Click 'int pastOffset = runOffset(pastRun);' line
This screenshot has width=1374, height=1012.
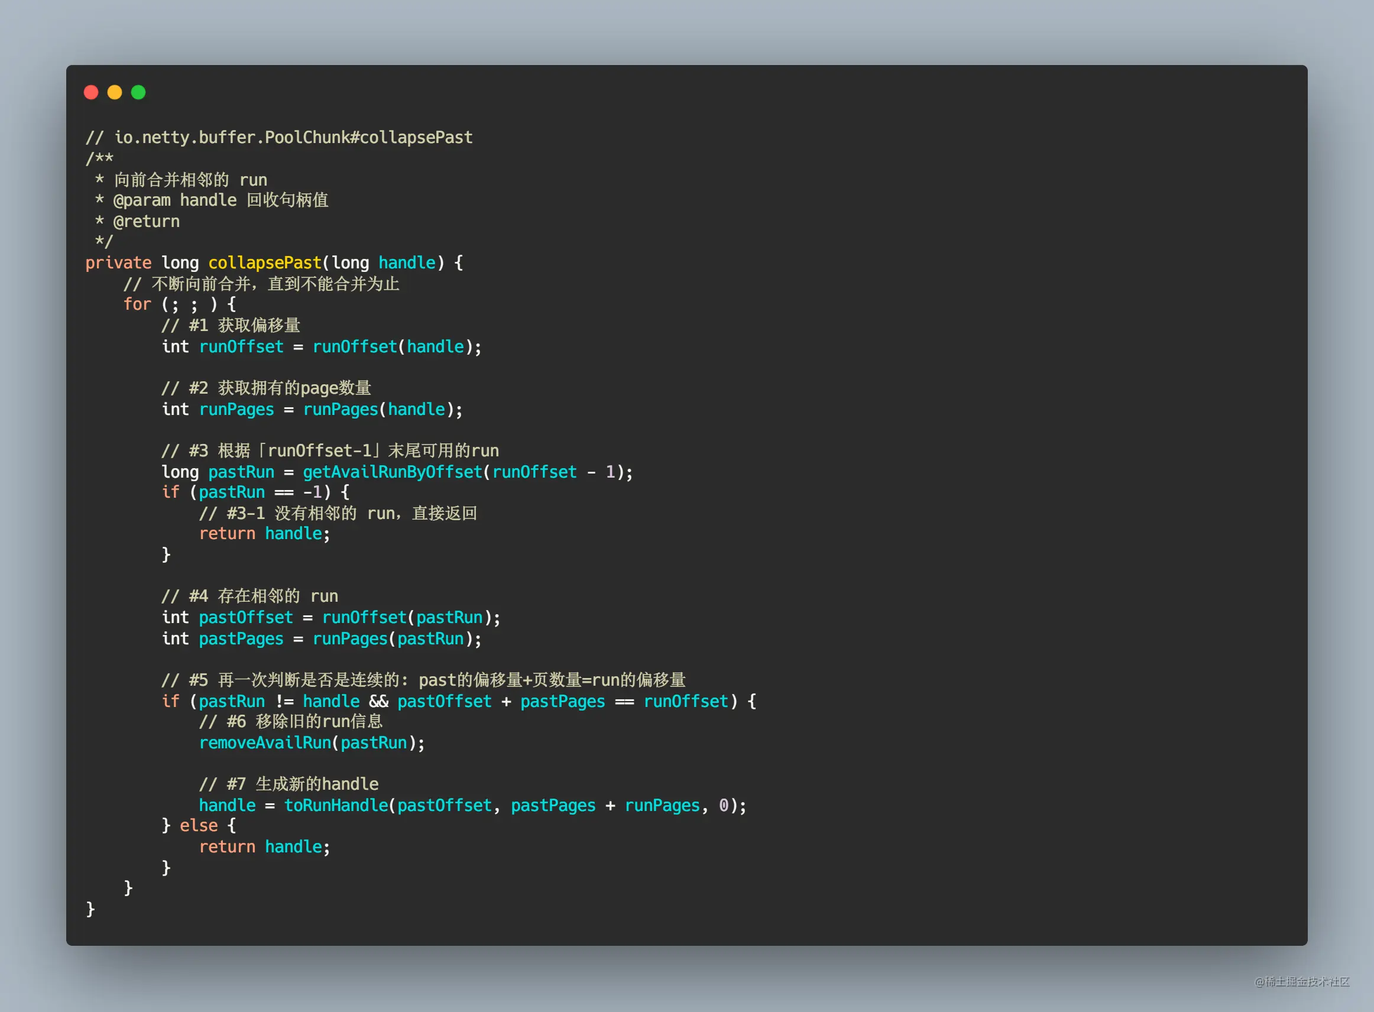coord(331,618)
